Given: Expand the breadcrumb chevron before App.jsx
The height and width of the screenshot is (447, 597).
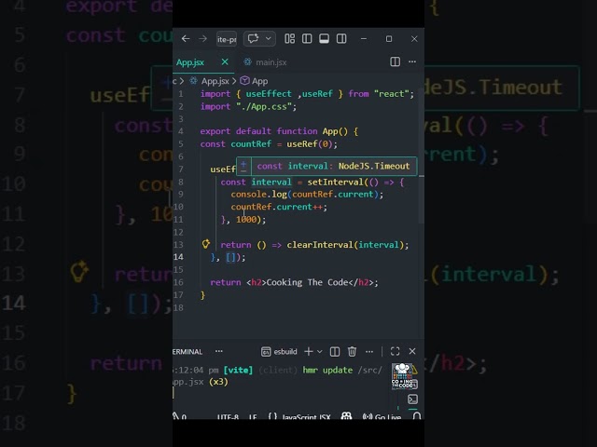Looking at the screenshot, I should (182, 81).
